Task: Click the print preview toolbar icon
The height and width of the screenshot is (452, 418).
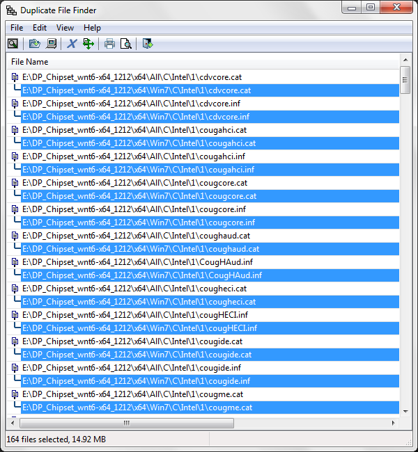Action: pos(126,44)
